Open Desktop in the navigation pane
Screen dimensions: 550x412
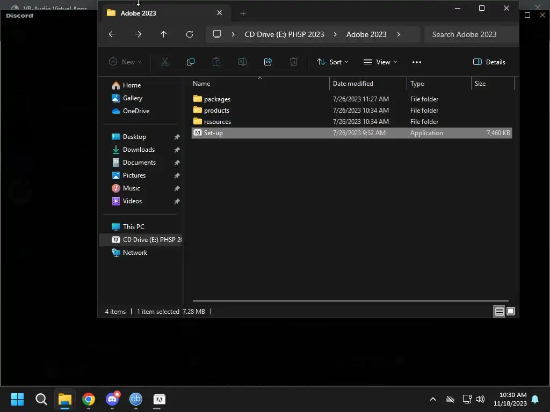click(x=140, y=137)
